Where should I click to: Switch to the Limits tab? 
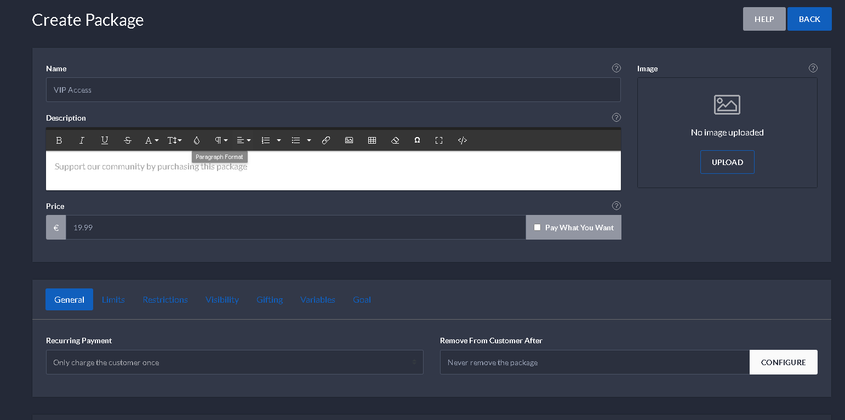(113, 299)
